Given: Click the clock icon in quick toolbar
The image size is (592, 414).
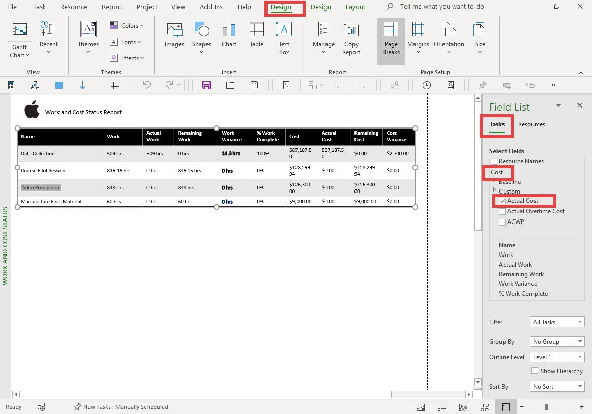Looking at the screenshot, I should pyautogui.click(x=426, y=85).
